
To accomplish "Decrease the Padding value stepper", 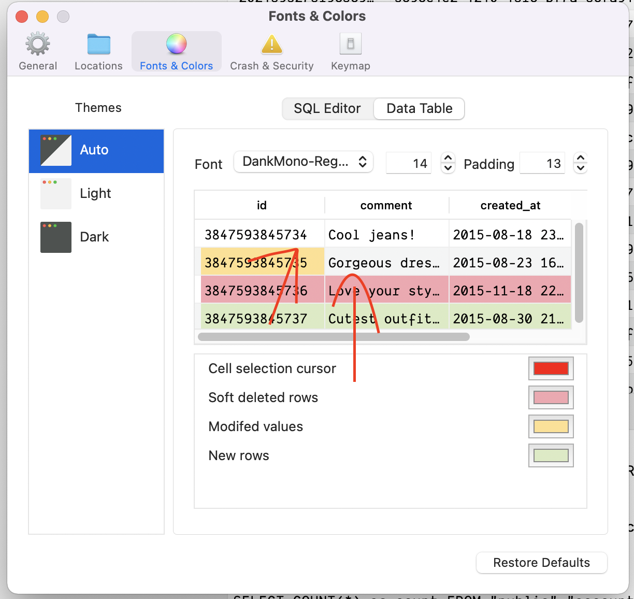I will coord(580,167).
